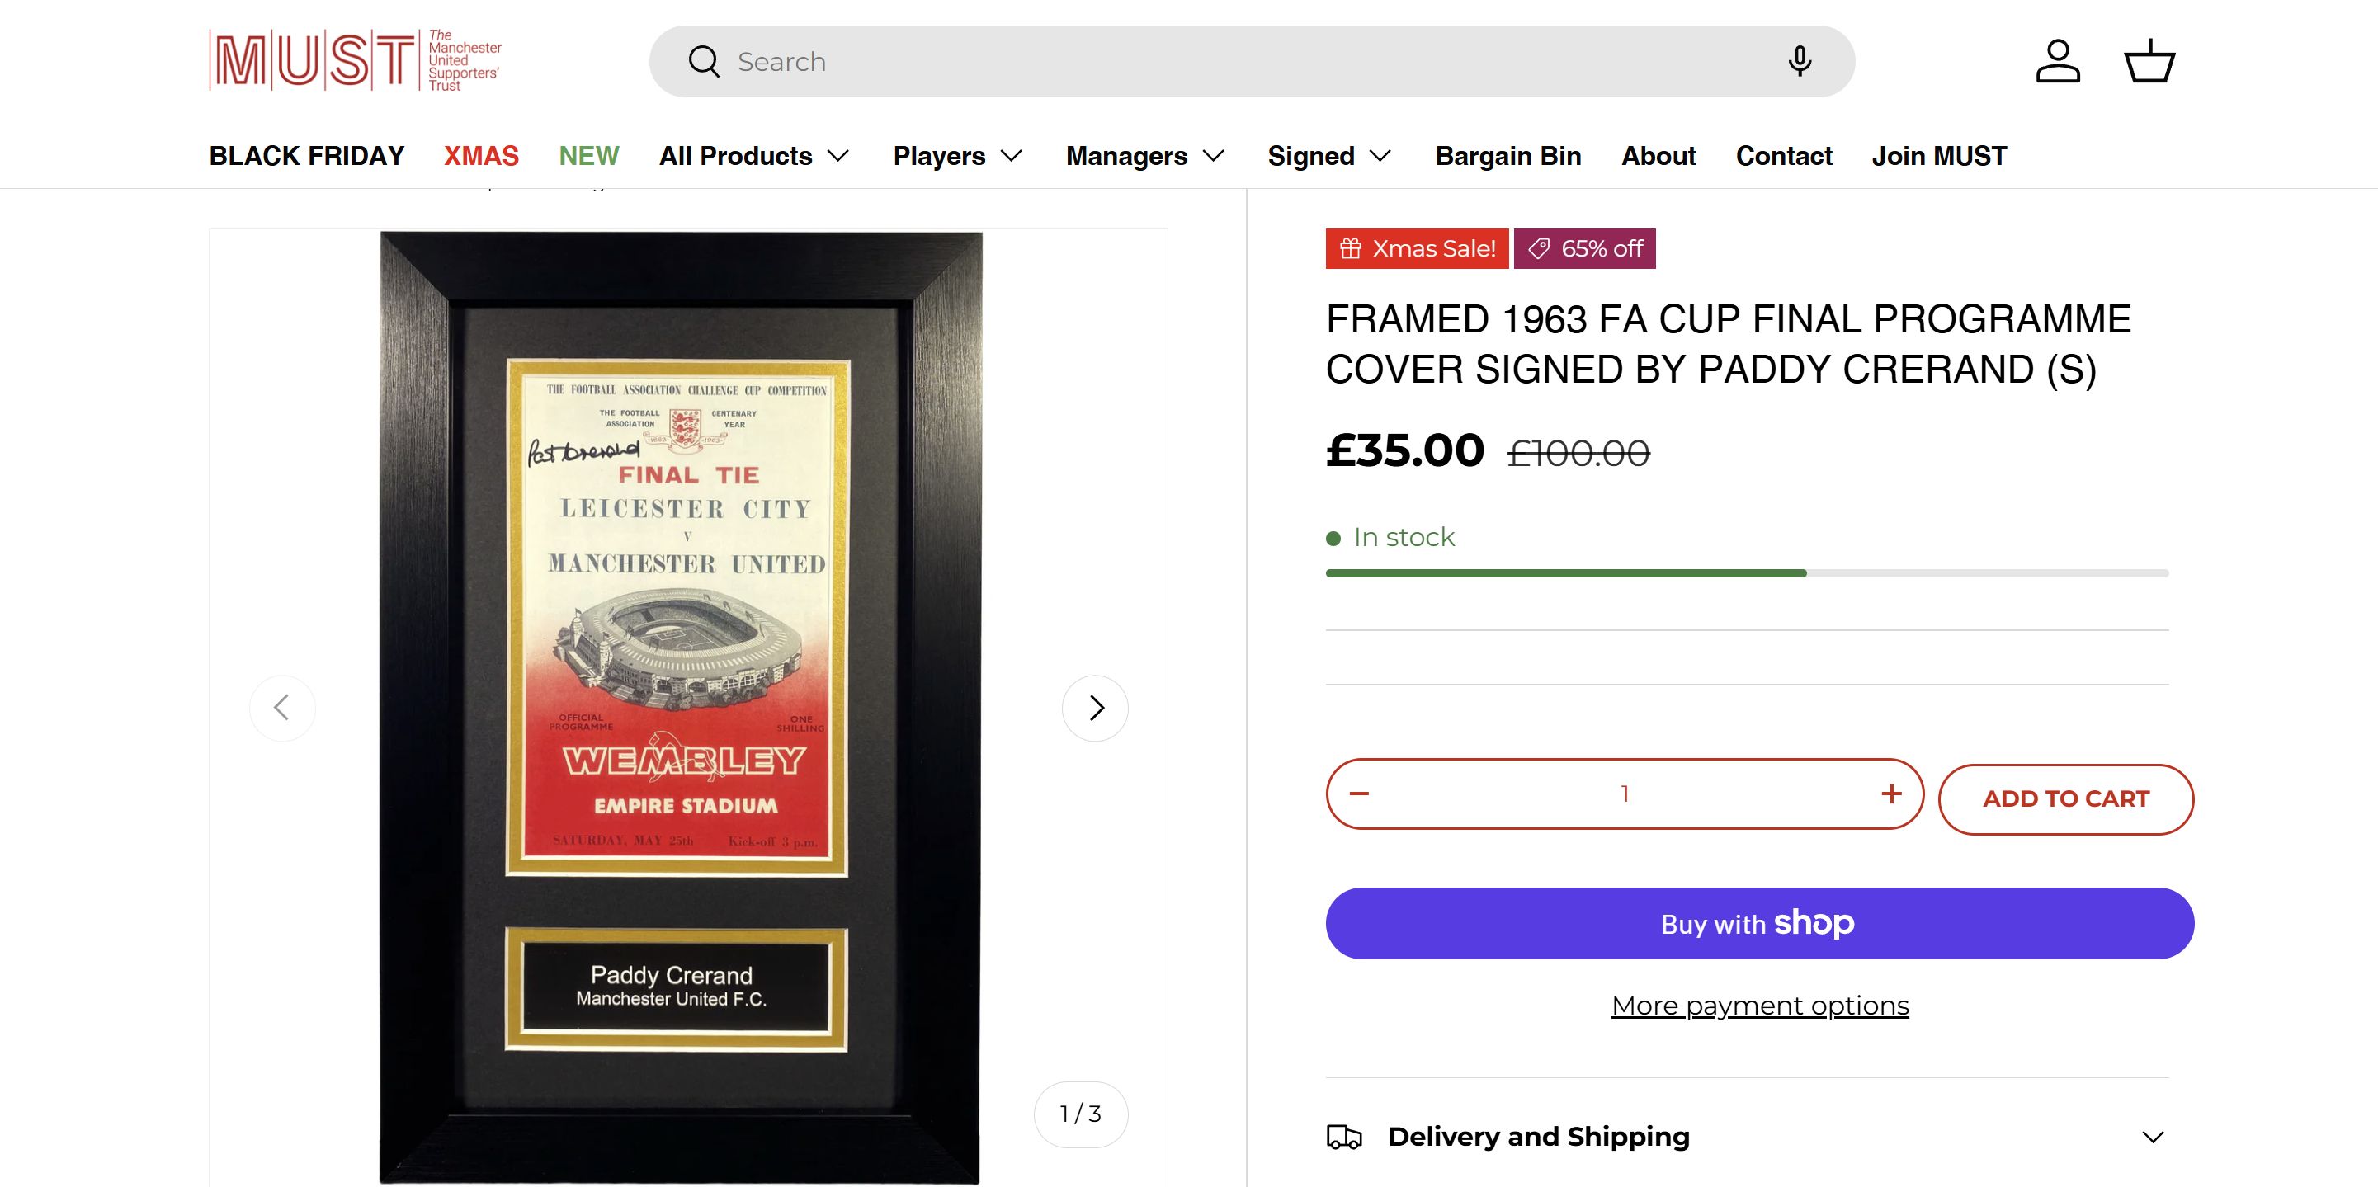The image size is (2378, 1187).
Task: Open the Players dropdown menu
Action: click(957, 156)
